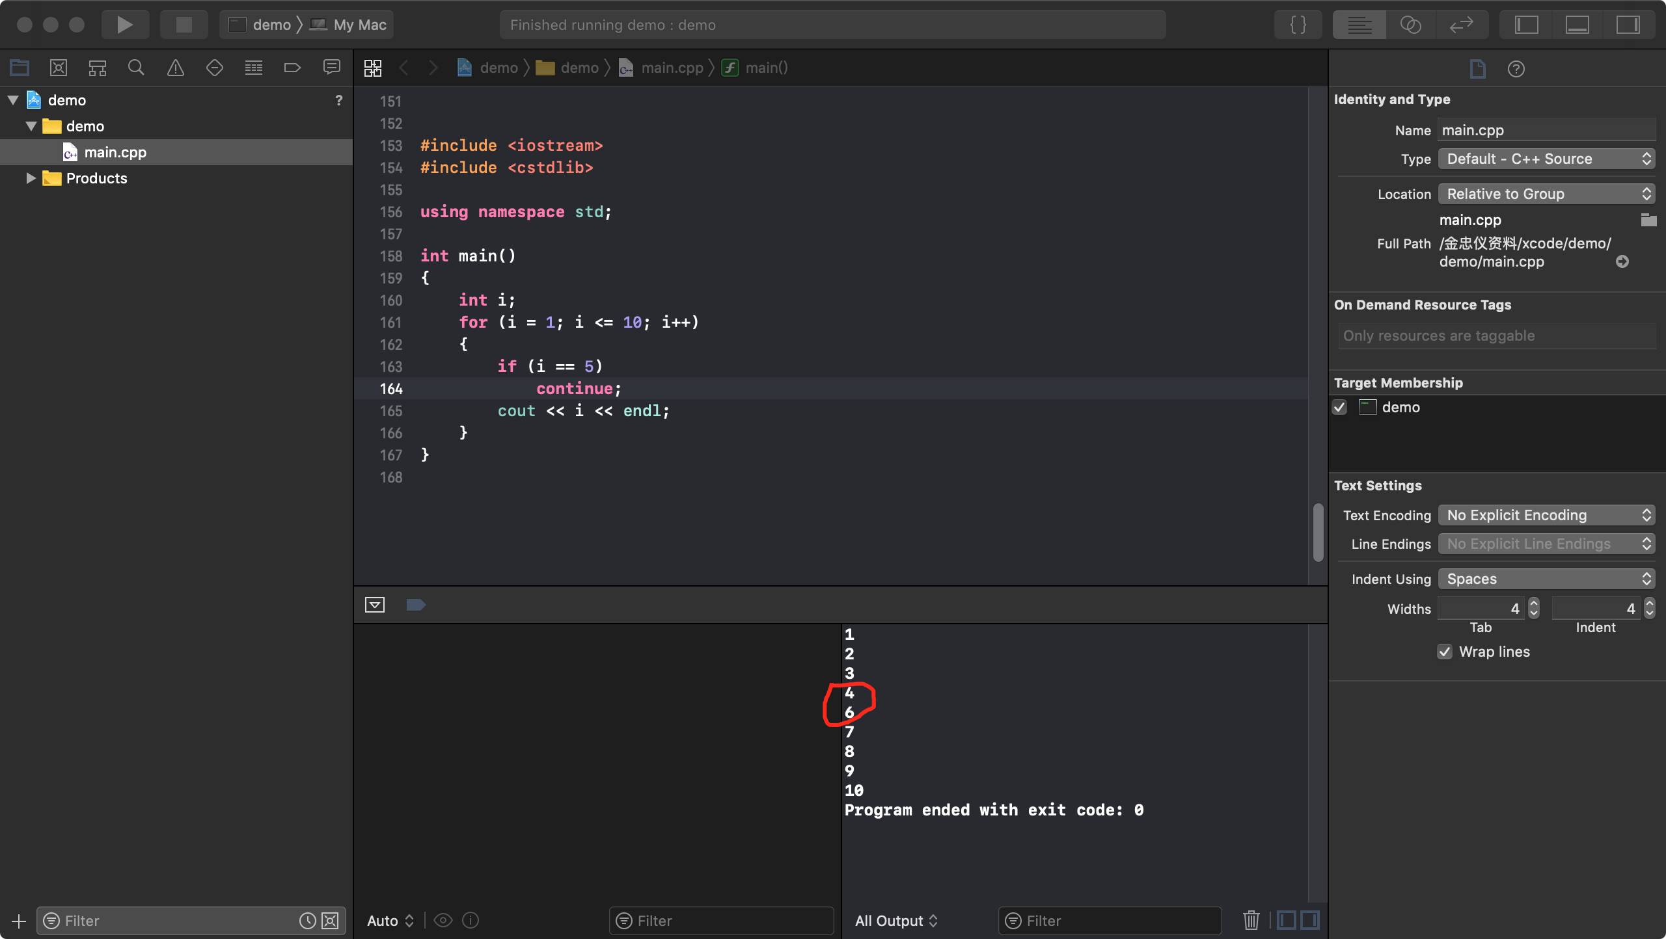Click the editor vertical scrollbar thumb
The height and width of the screenshot is (939, 1666).
1318,532
